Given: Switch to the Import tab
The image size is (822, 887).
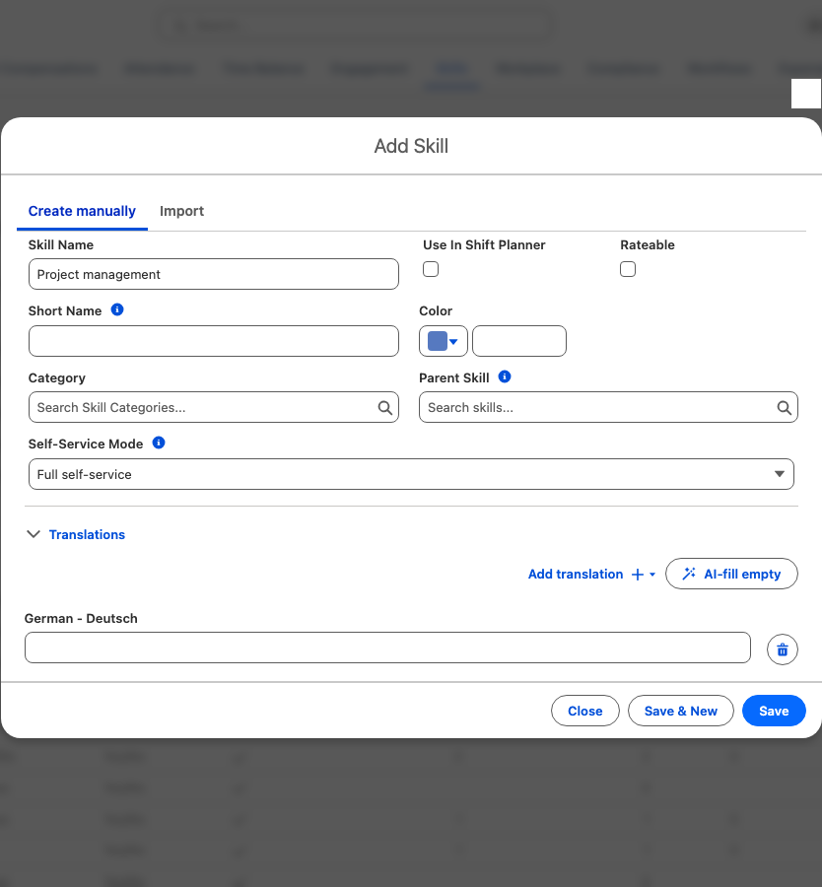Looking at the screenshot, I should [x=181, y=211].
